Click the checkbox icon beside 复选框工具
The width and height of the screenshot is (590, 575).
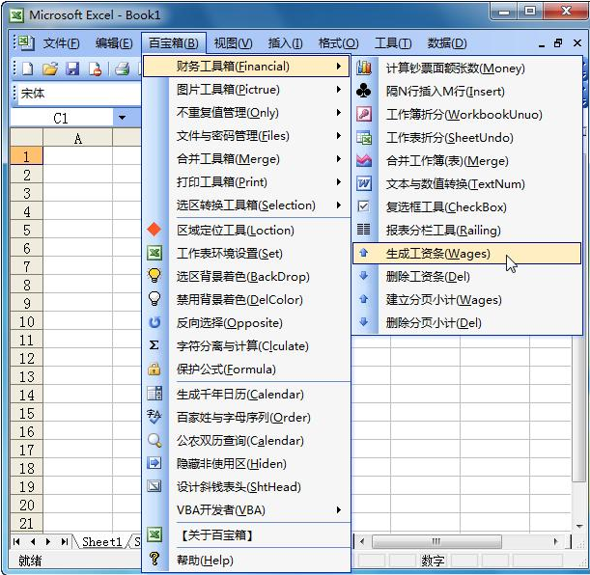(x=363, y=206)
